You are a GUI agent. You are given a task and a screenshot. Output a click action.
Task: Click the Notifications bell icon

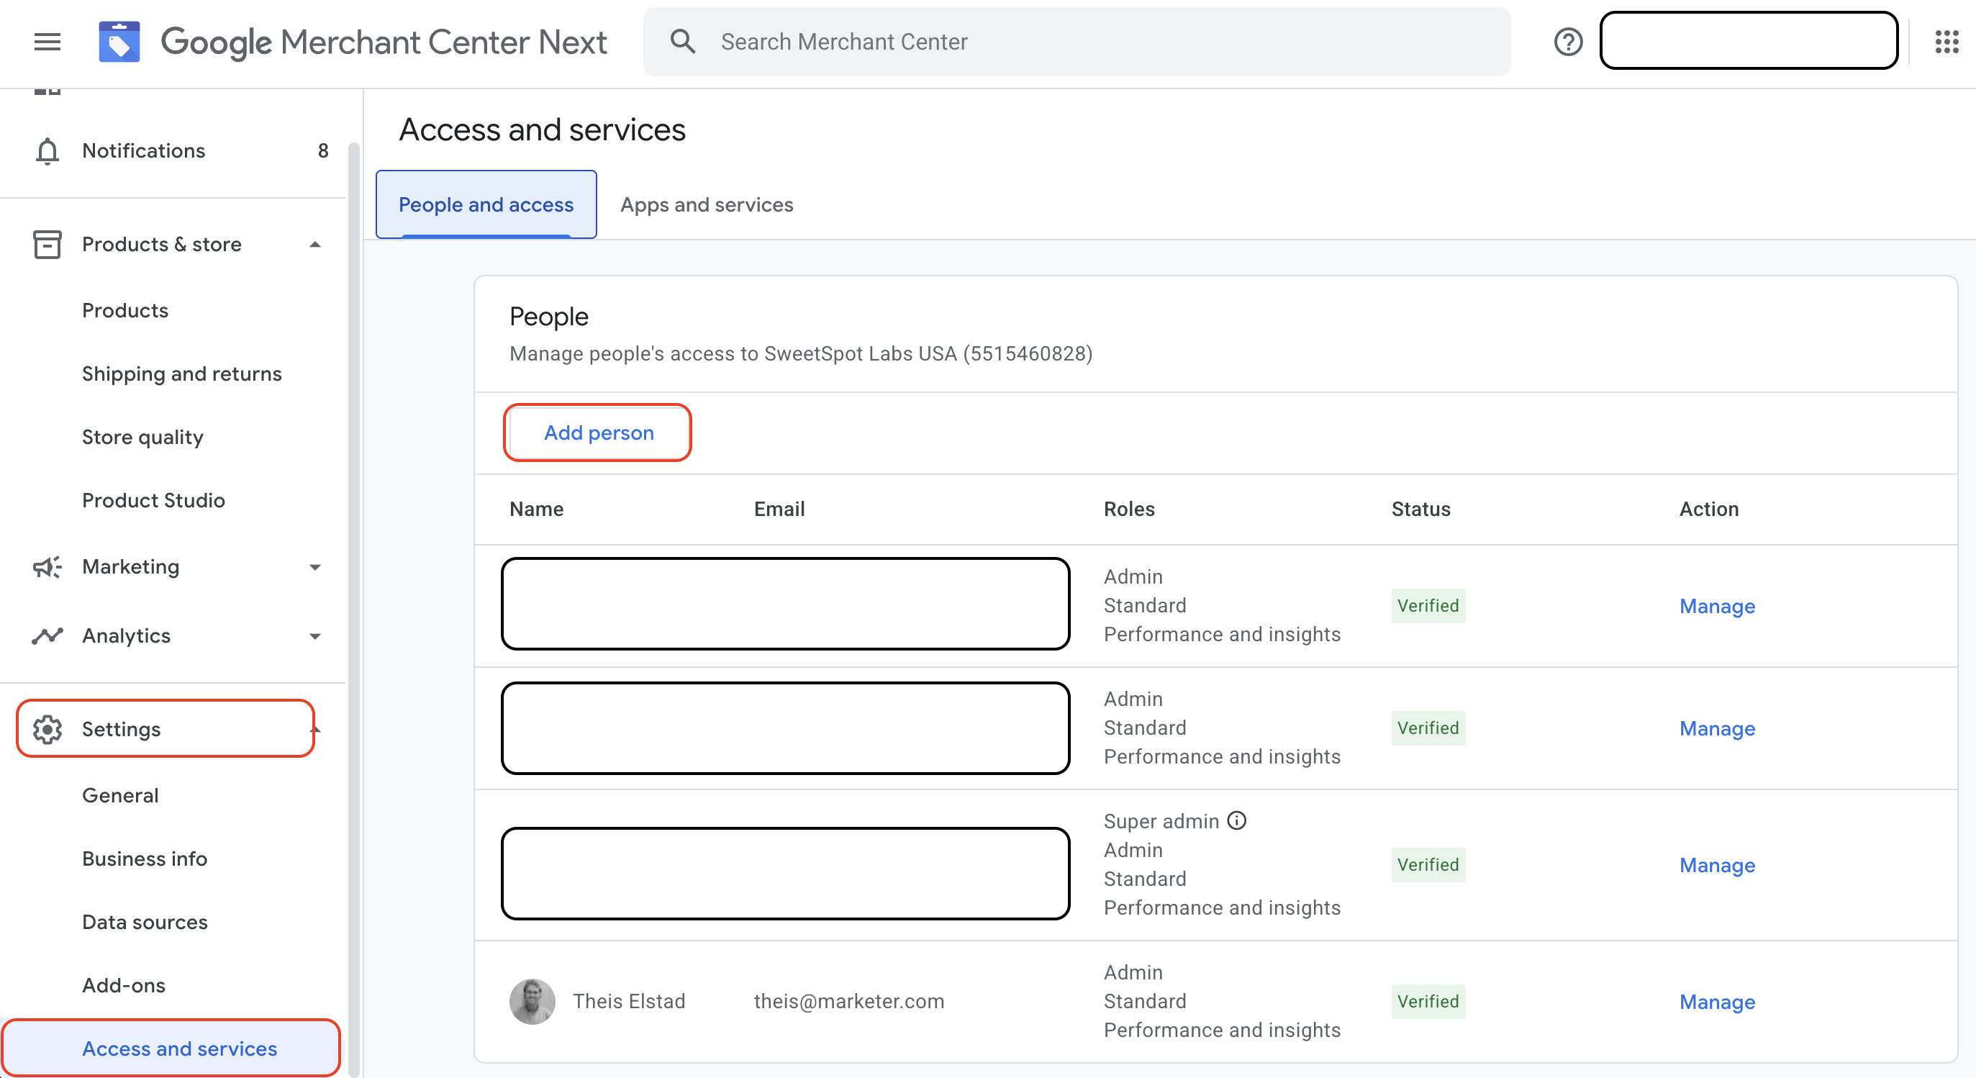47,151
